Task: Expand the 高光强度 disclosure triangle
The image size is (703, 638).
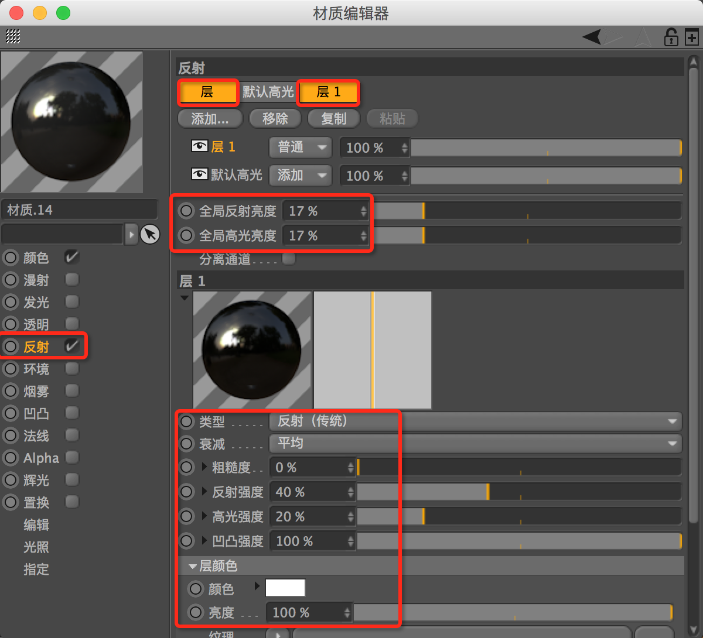Action: 204,516
